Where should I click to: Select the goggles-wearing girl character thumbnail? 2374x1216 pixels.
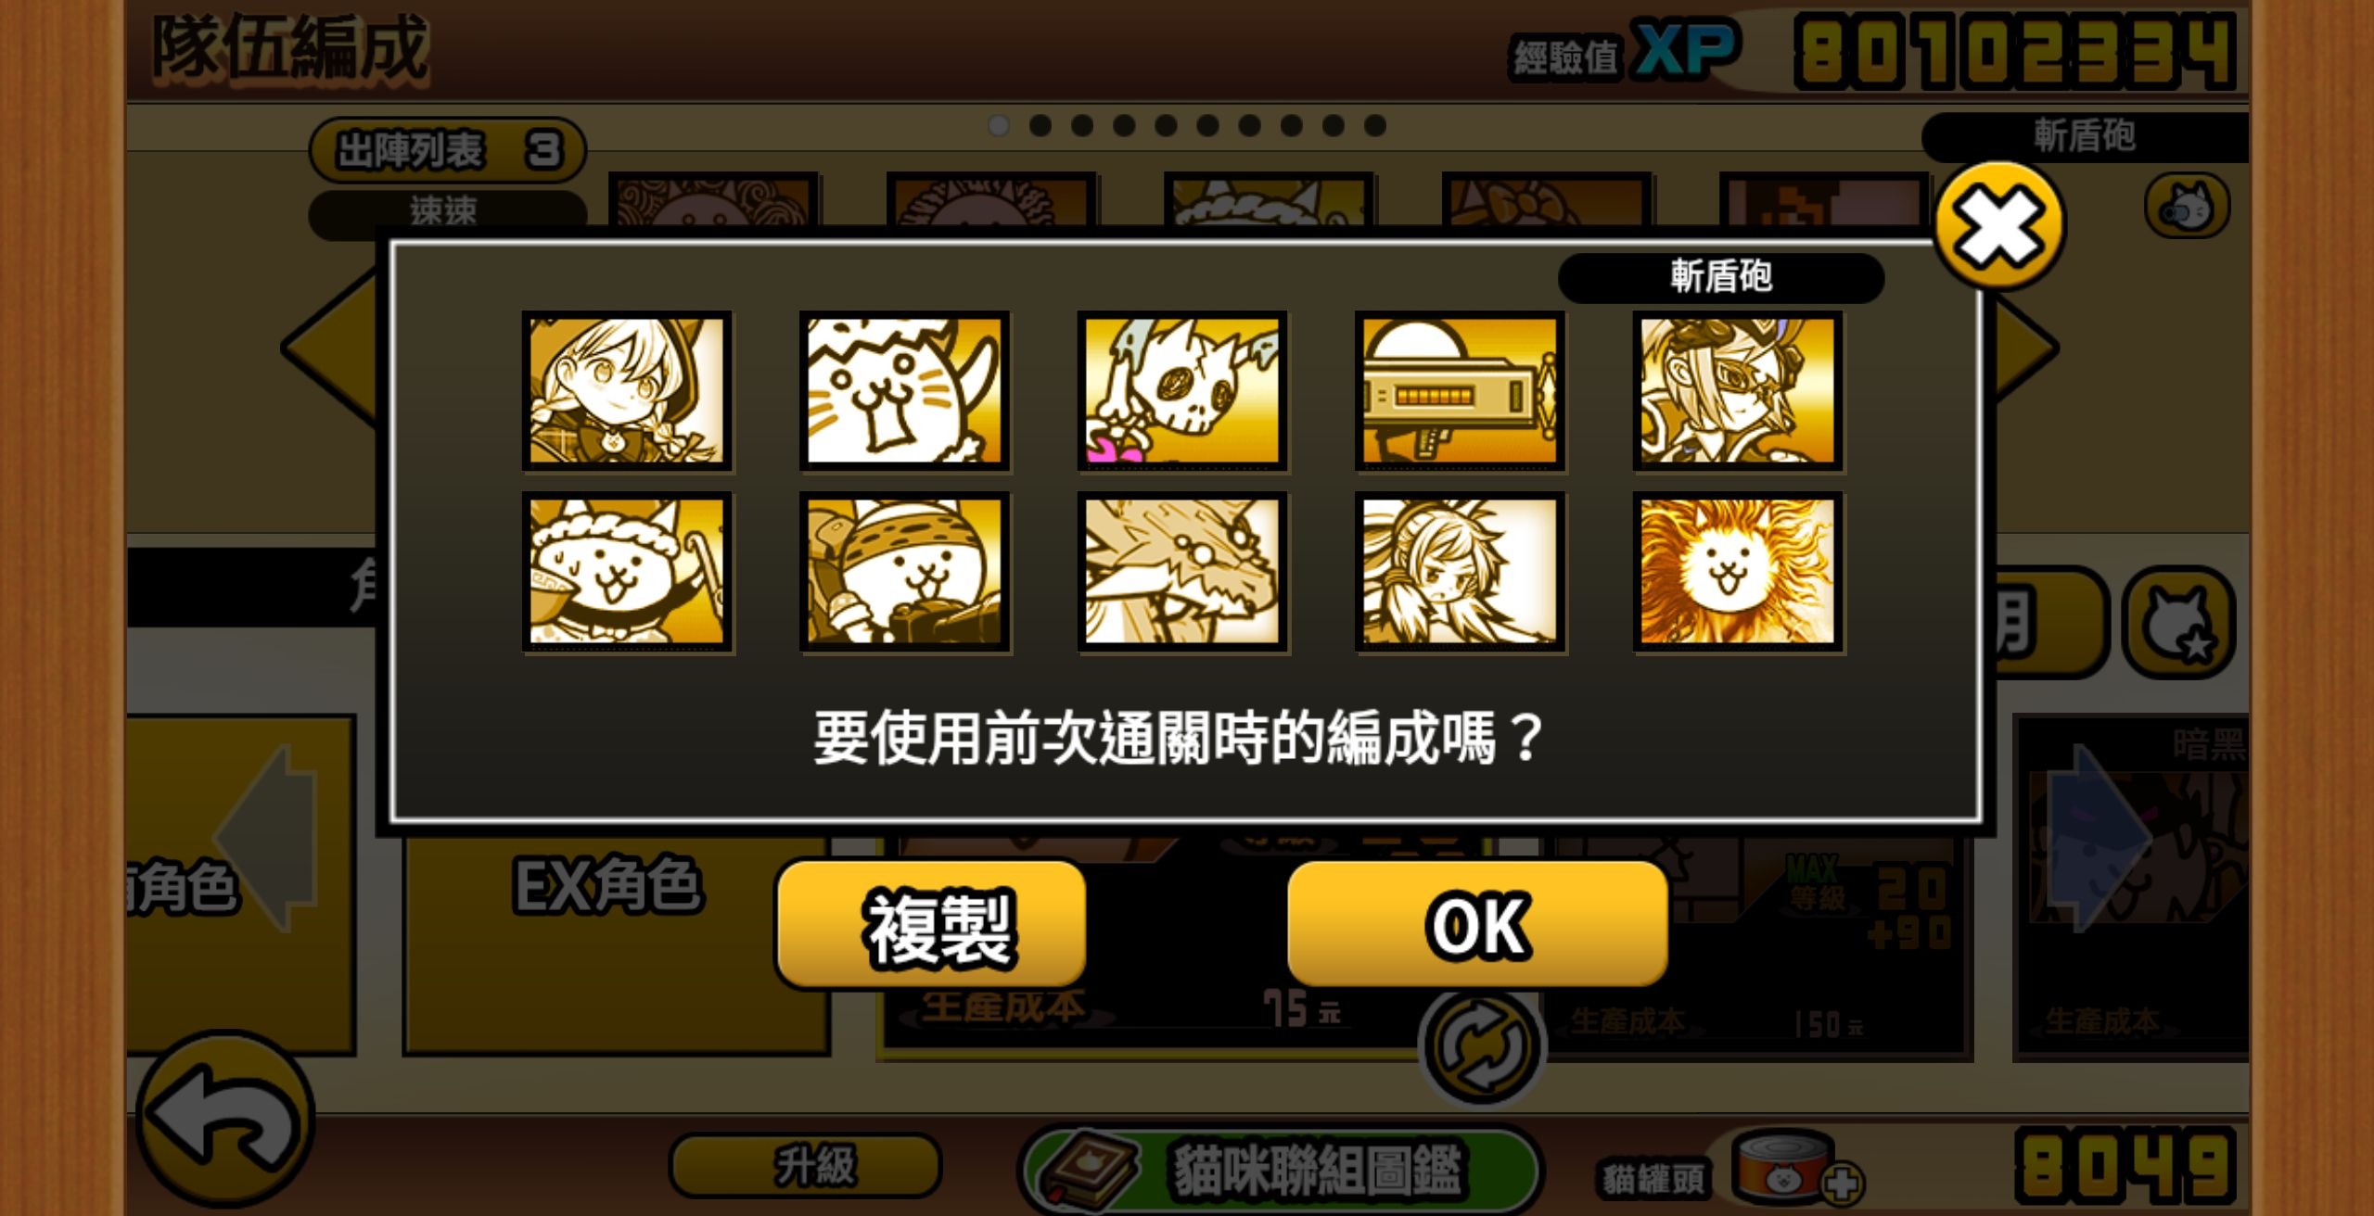coord(1738,391)
